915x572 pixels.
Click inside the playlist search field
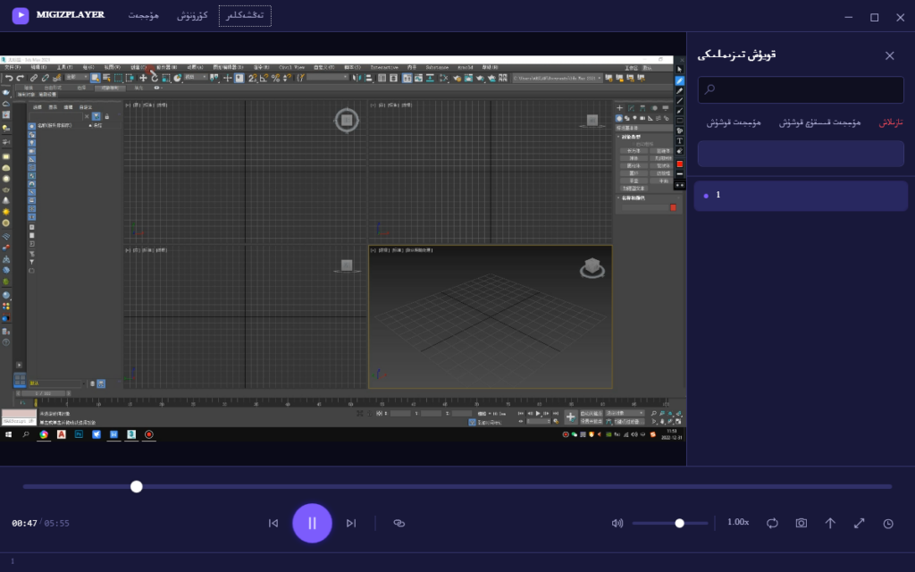point(801,89)
